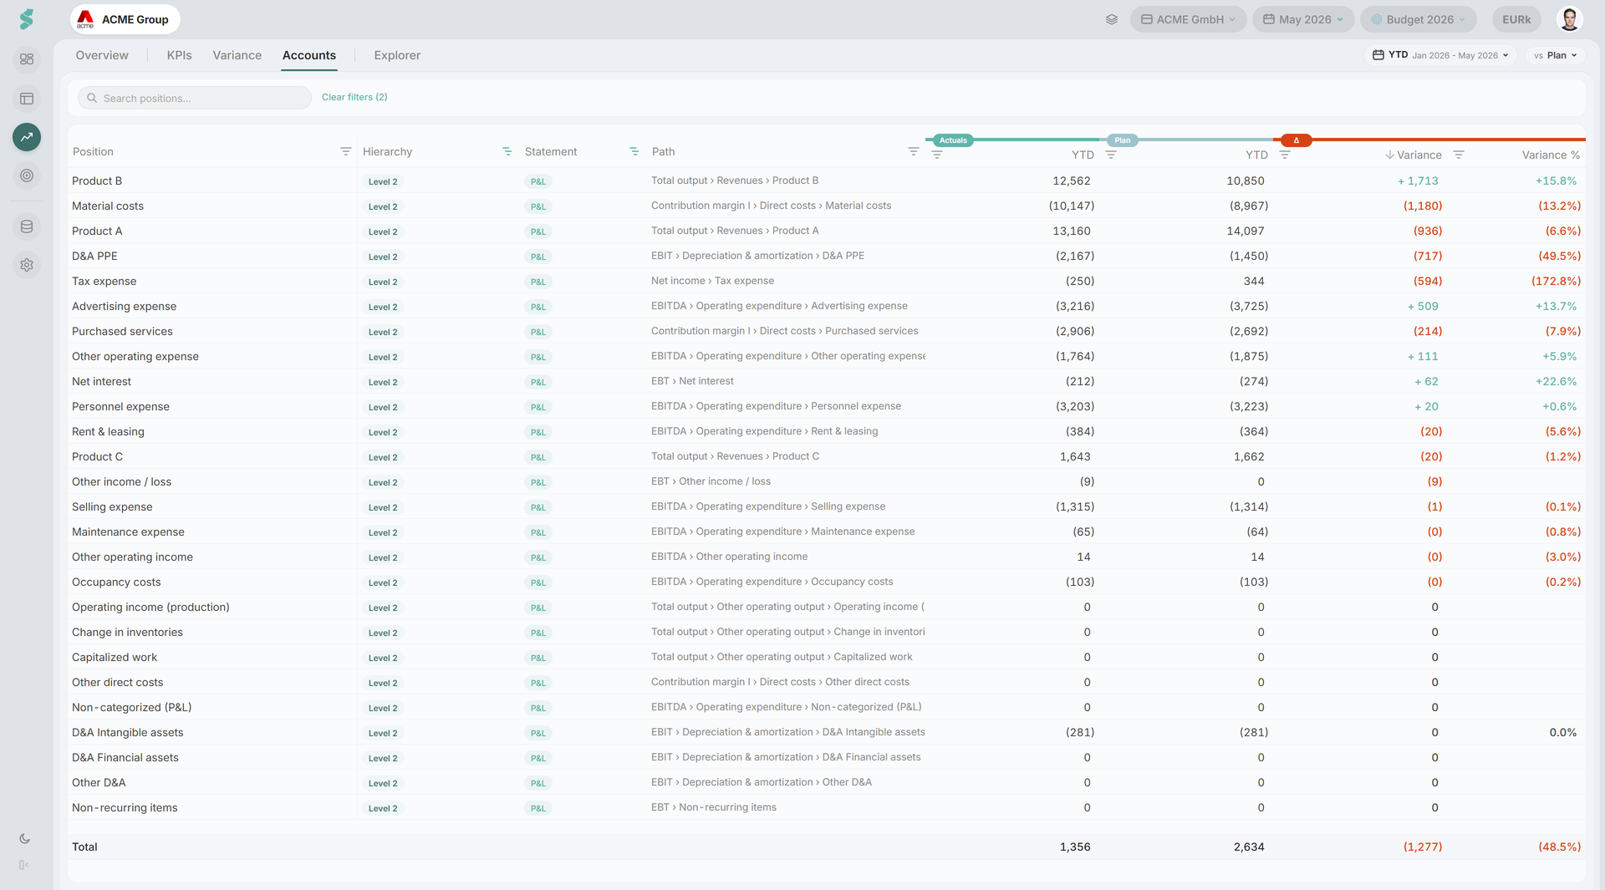Filter the Position column
The width and height of the screenshot is (1605, 890).
click(x=345, y=151)
